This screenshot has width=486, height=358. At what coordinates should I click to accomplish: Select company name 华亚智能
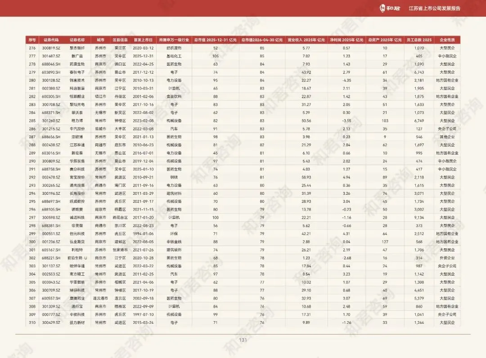click(x=77, y=282)
